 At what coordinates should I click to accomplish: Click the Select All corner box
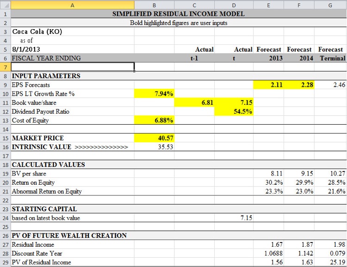pos(5,5)
